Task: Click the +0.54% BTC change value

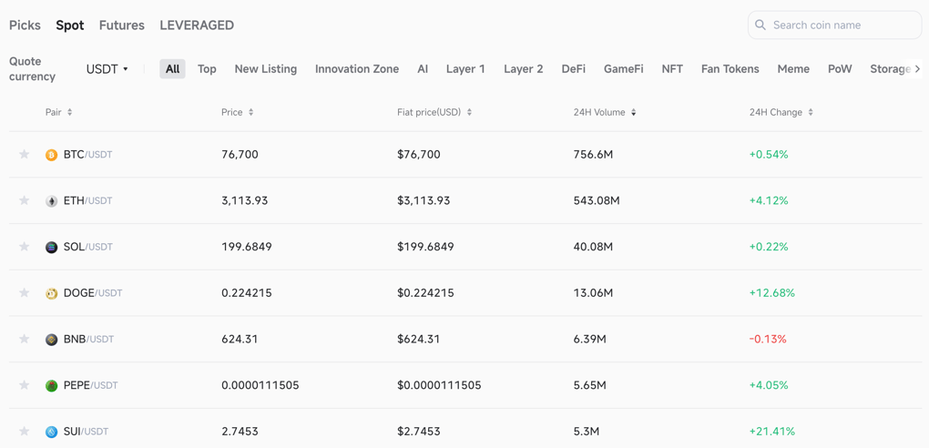Action: tap(769, 155)
